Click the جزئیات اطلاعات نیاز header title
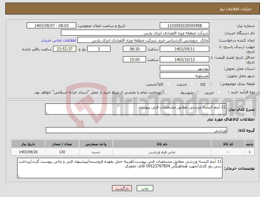 (x=236, y=9)
